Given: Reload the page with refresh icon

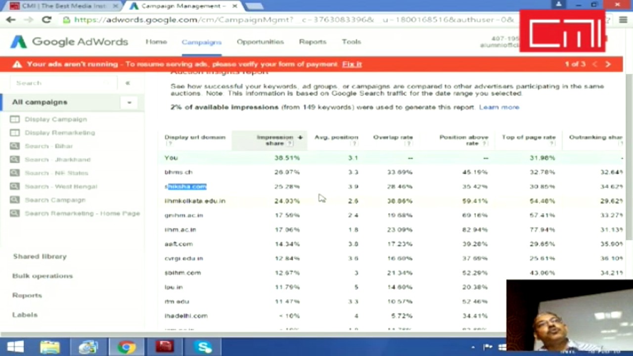Looking at the screenshot, I should pos(46,20).
